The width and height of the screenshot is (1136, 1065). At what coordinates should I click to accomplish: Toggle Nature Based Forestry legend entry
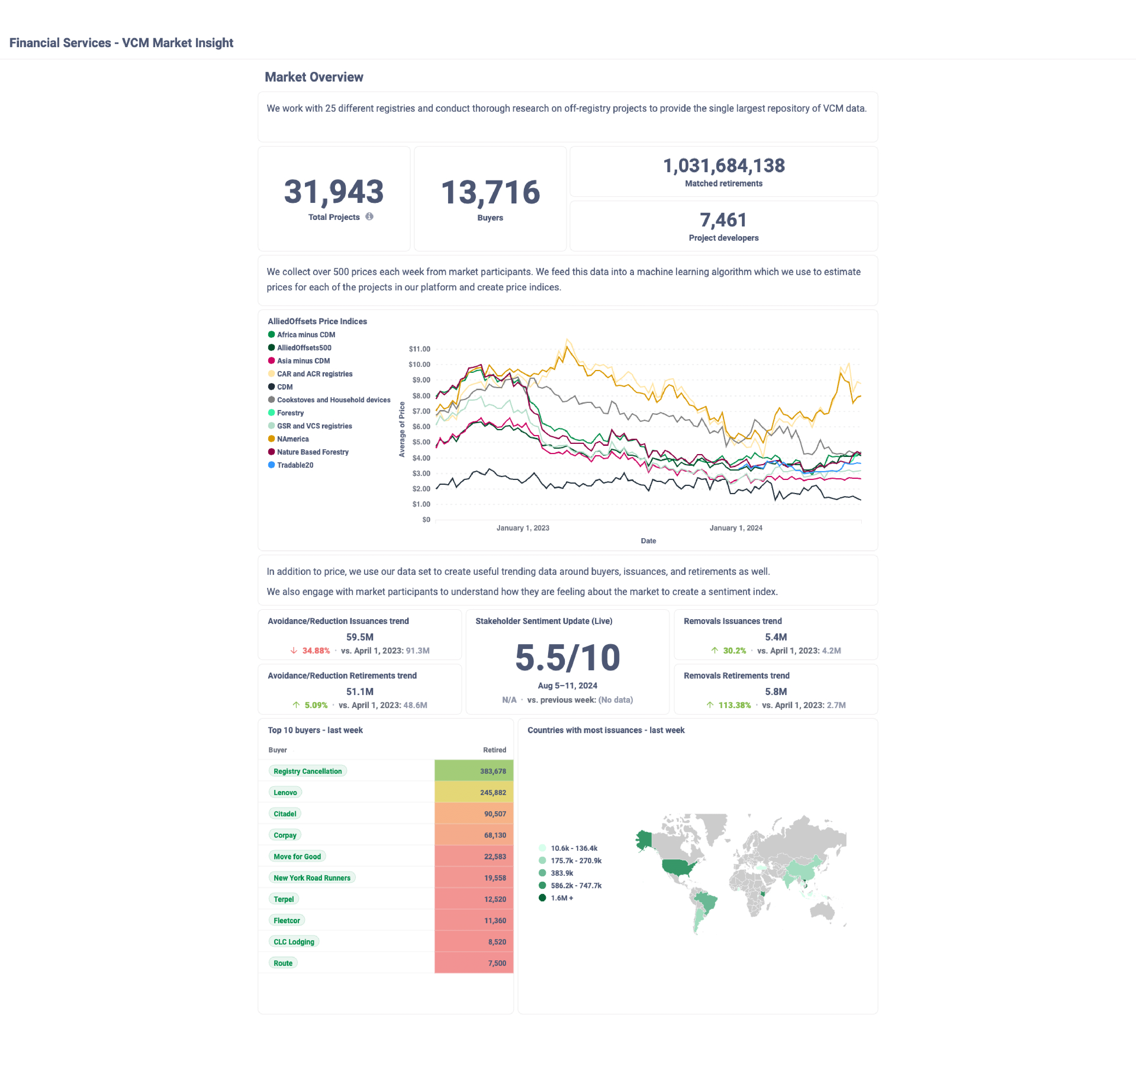[x=308, y=452]
